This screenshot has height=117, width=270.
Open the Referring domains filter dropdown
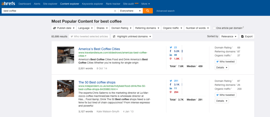(147, 28)
